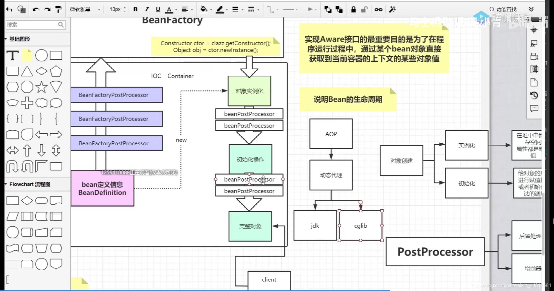Increase font size with stepper arrow
Image resolution: width=554 pixels, height=291 pixels.
tap(125, 8)
